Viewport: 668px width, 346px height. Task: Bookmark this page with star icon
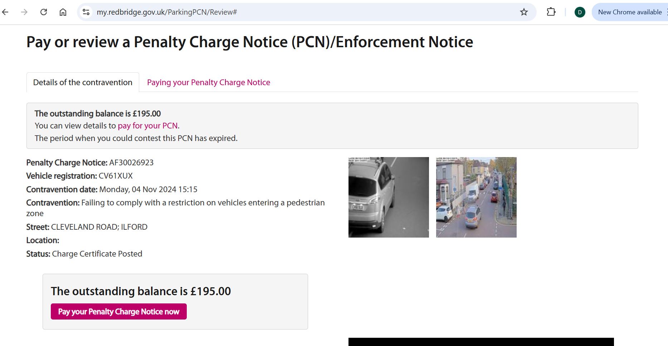(524, 12)
